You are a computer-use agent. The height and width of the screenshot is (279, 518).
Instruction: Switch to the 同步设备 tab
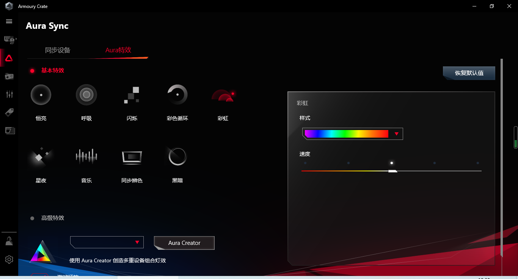[x=58, y=50]
